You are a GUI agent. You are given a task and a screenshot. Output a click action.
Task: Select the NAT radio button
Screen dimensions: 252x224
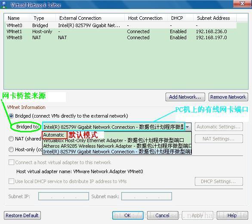(11, 139)
